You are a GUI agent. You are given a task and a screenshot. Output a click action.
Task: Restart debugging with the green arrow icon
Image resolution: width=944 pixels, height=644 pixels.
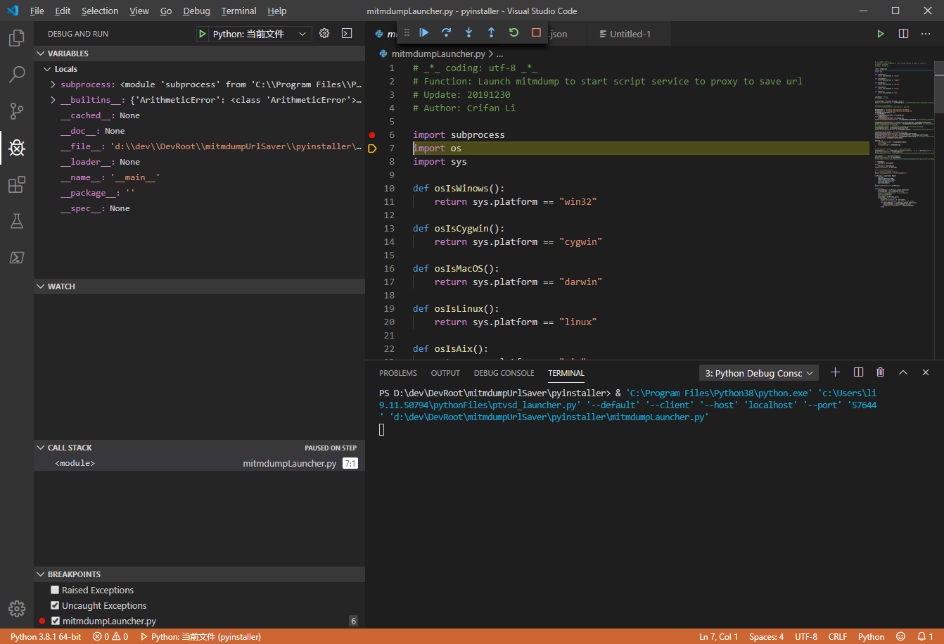[514, 33]
